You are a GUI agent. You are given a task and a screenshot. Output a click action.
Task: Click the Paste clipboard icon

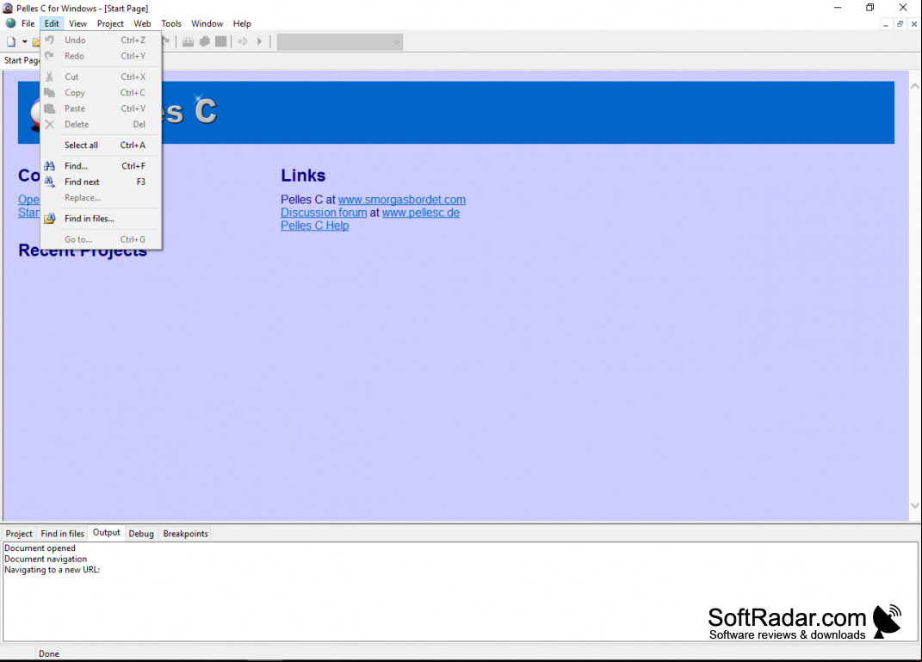[x=50, y=108]
